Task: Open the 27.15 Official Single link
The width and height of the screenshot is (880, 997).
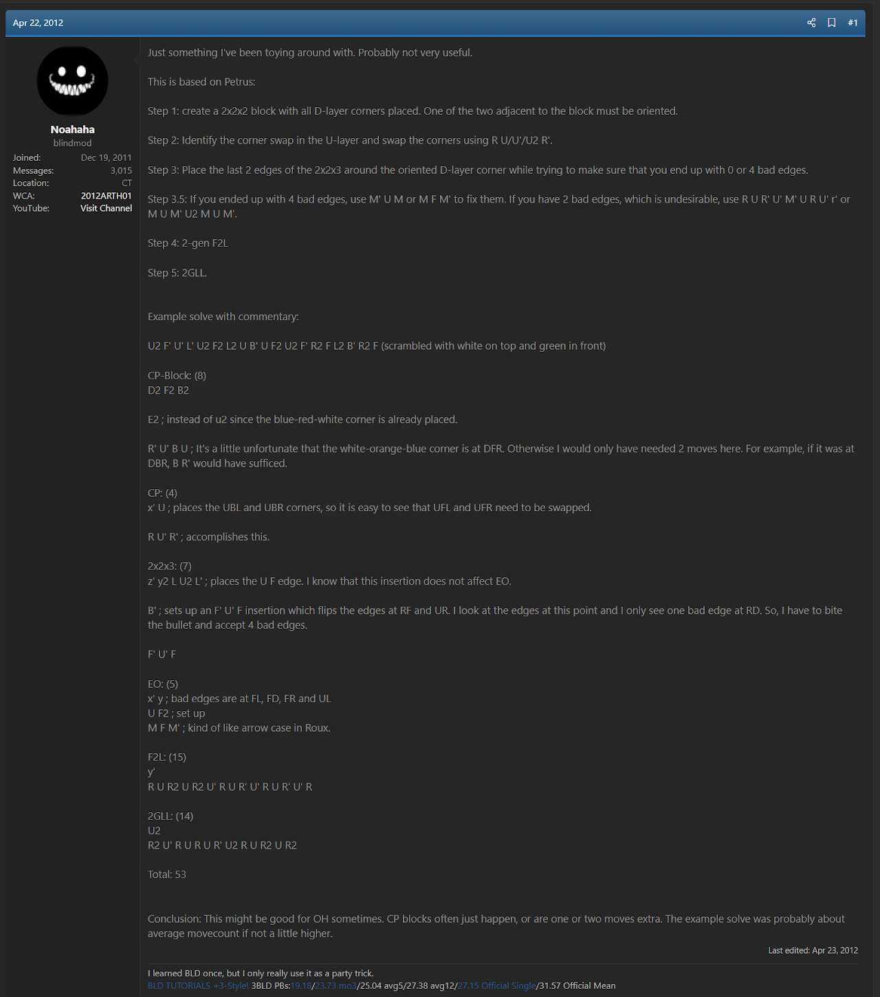Action: (x=496, y=985)
